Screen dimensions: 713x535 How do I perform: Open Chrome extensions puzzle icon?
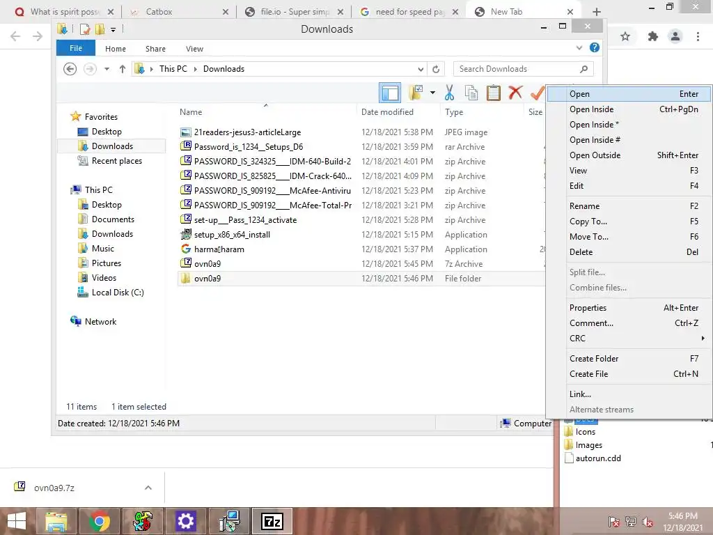point(653,36)
